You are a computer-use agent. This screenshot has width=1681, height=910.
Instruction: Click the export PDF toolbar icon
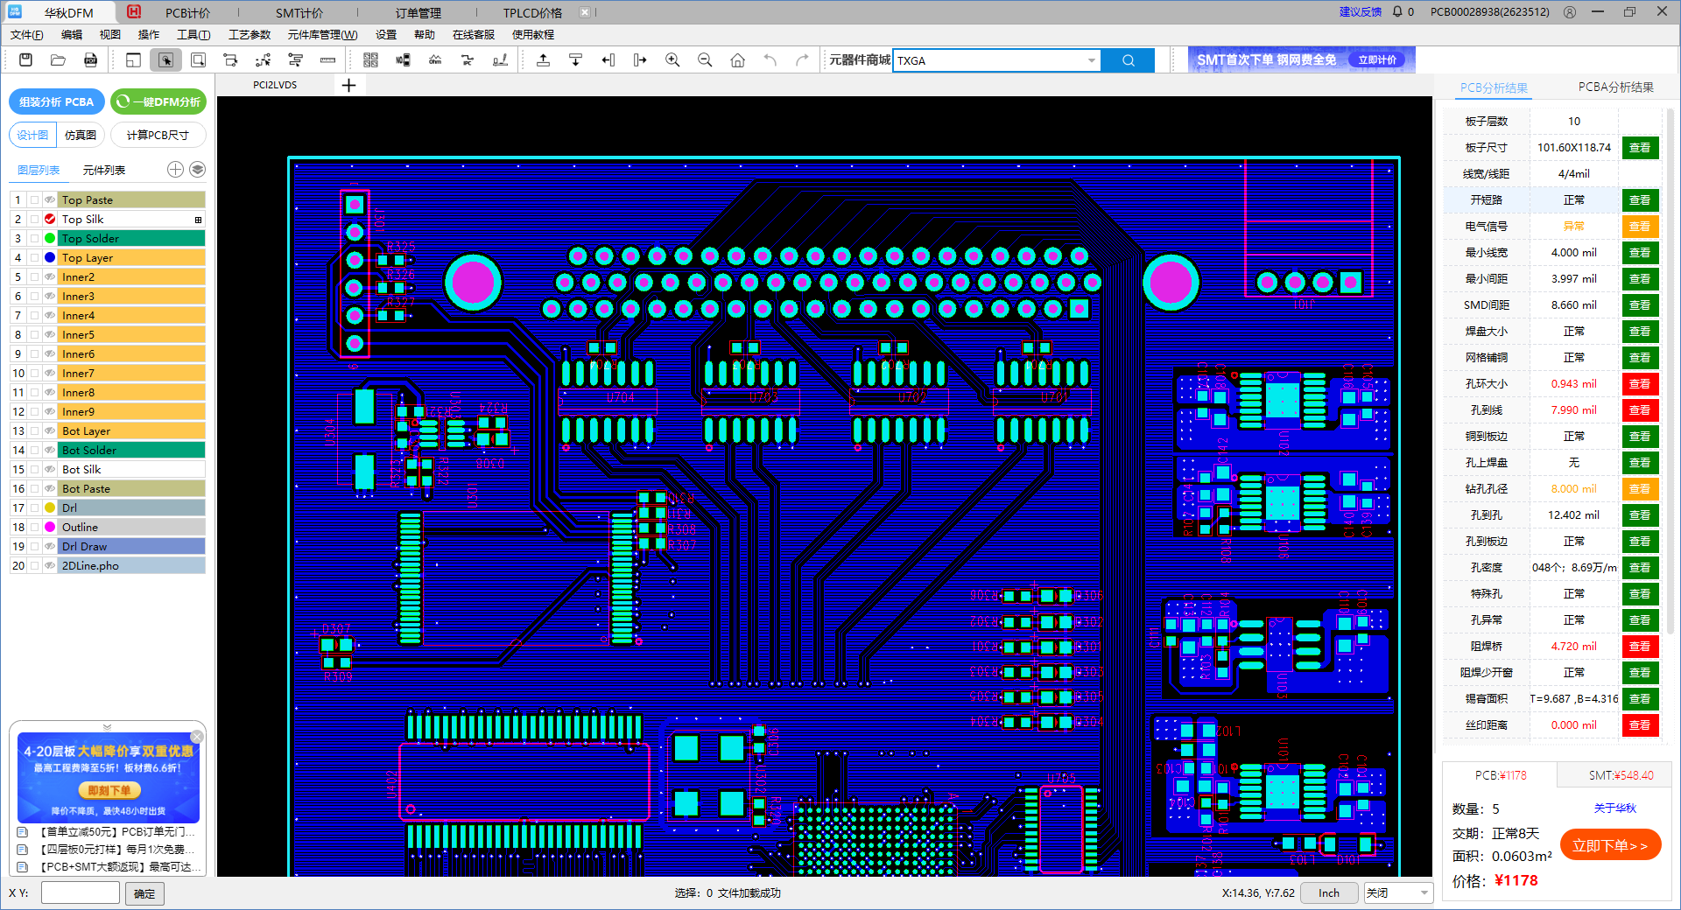[90, 60]
